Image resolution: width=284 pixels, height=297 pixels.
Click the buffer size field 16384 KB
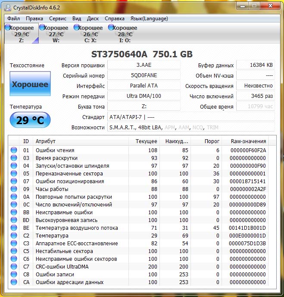(256, 65)
